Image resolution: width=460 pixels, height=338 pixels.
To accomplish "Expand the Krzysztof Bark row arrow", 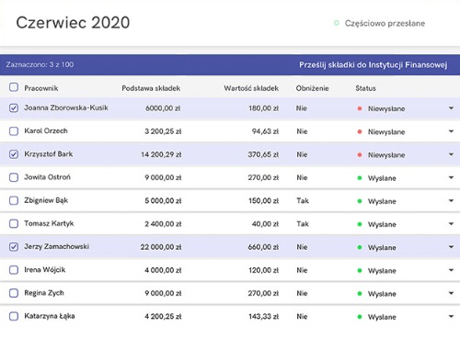I will point(451,154).
